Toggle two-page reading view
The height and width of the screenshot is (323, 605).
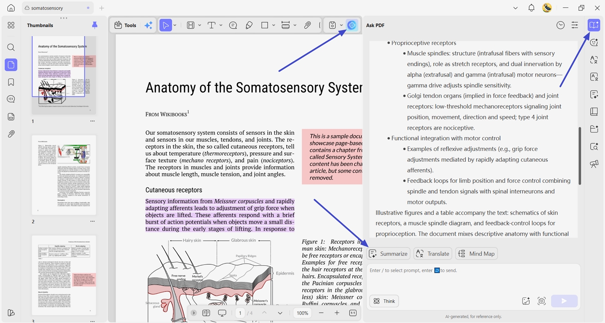click(206, 313)
